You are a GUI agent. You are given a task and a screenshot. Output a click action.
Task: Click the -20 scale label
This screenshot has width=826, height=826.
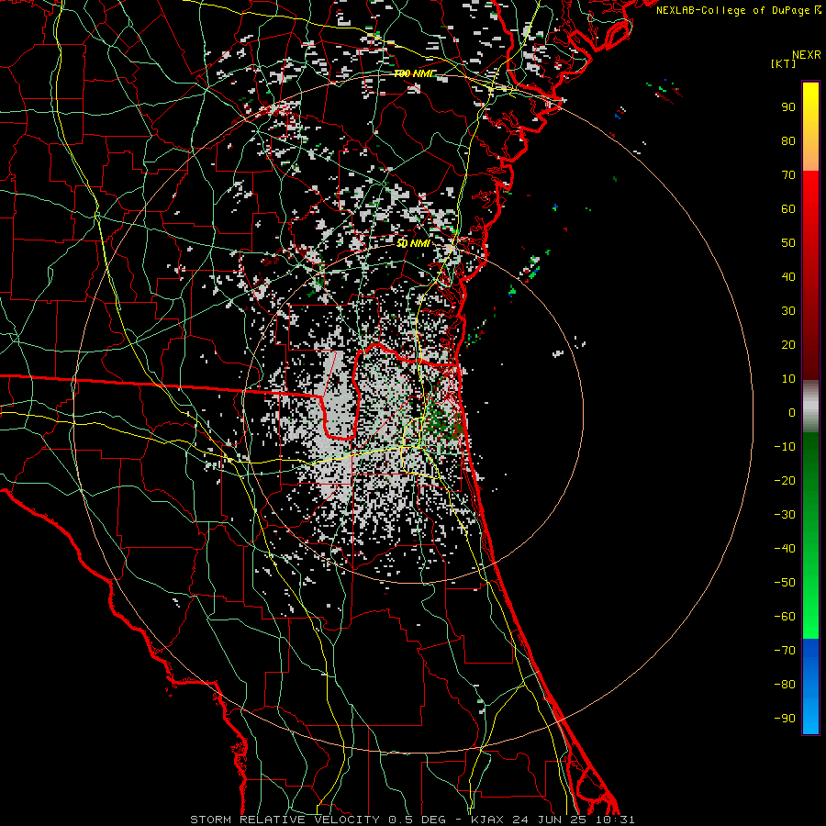point(785,480)
